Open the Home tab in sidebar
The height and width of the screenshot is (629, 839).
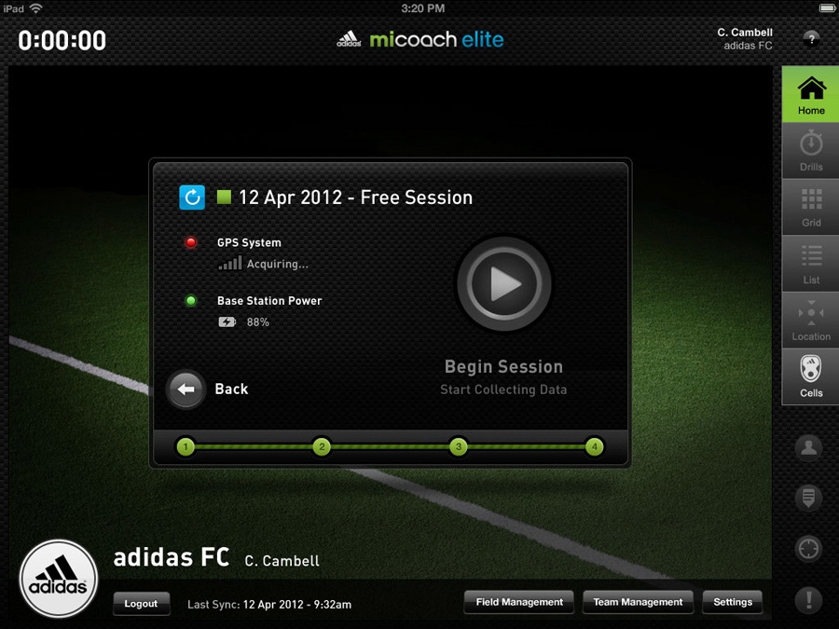tap(811, 94)
